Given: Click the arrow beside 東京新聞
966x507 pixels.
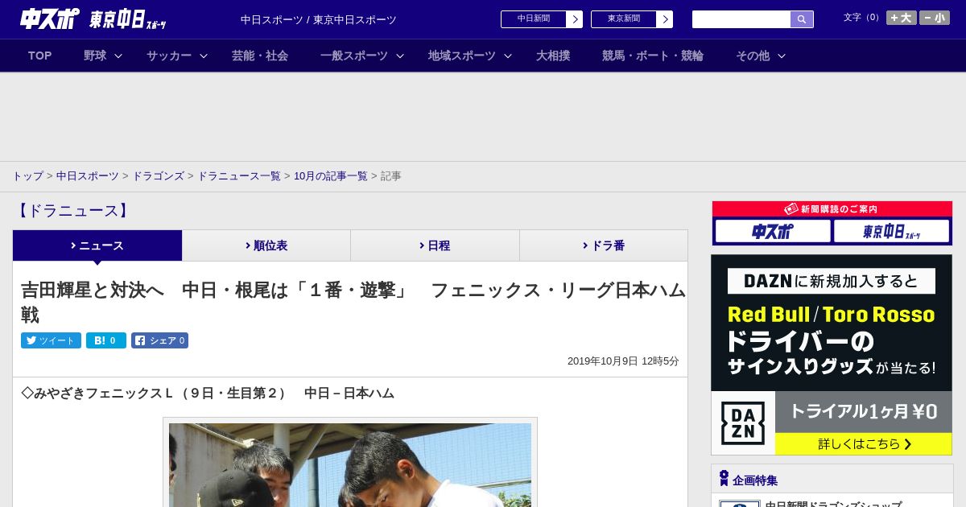Looking at the screenshot, I should click(665, 19).
